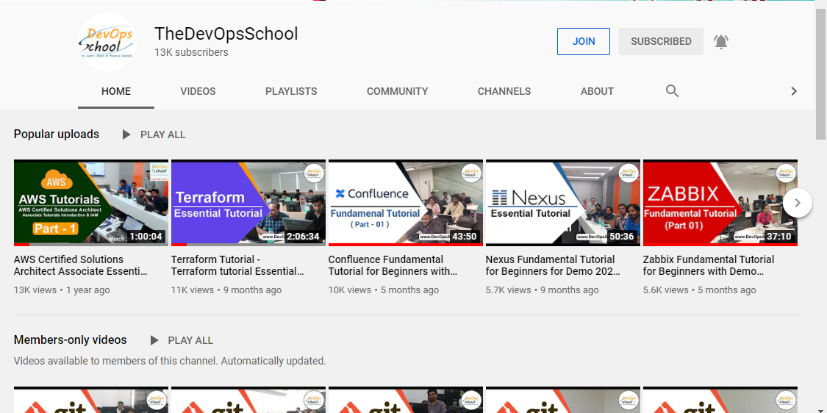827x413 pixels.
Task: Toggle the notification bell icon
Action: click(x=721, y=42)
